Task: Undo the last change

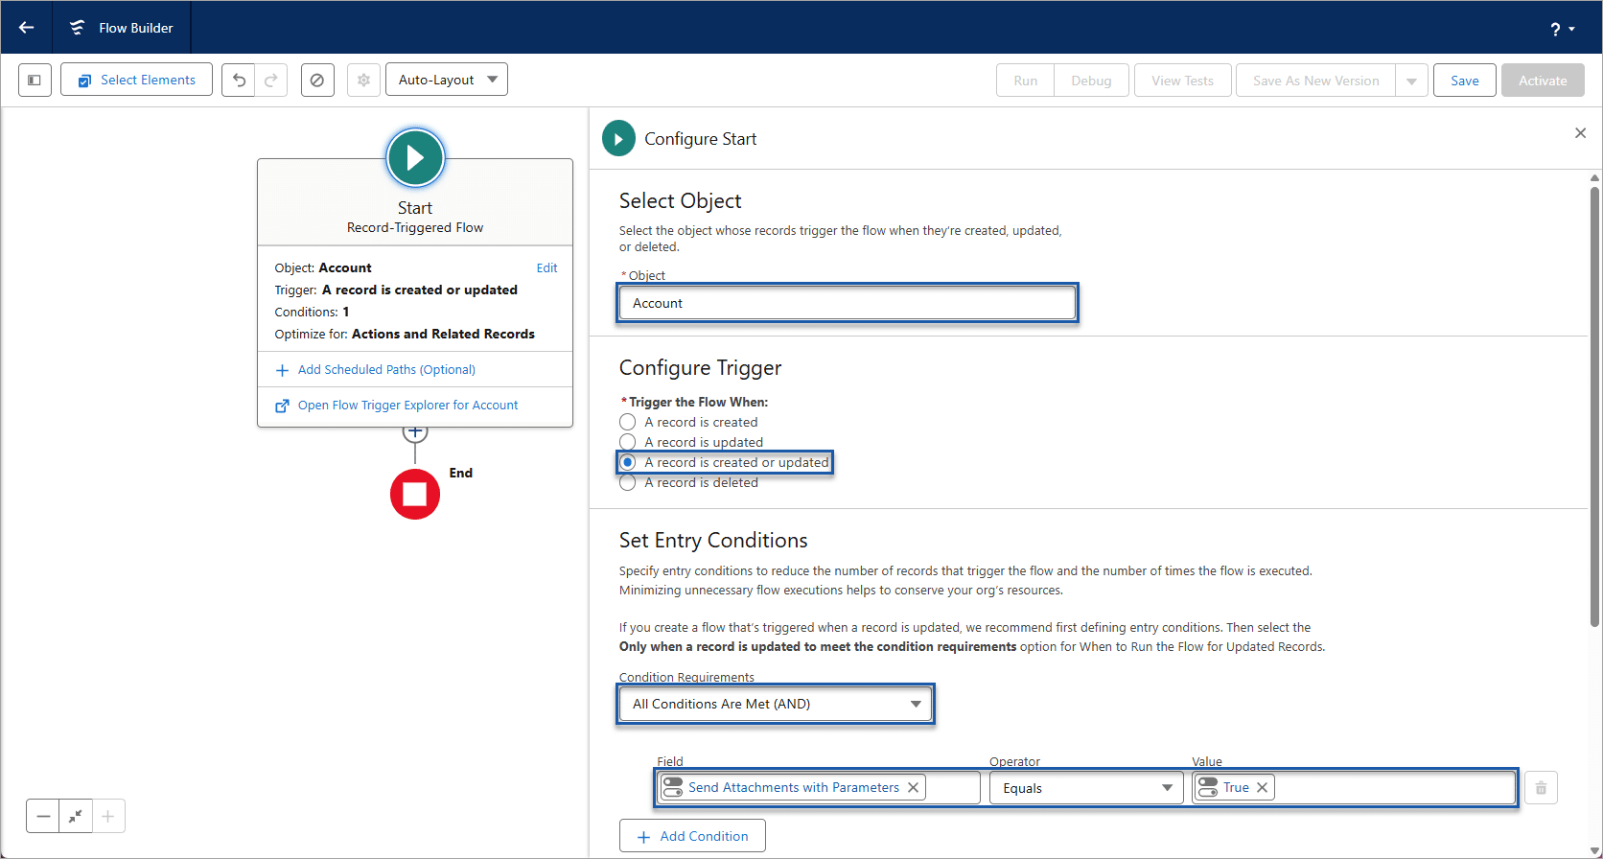Action: coord(239,81)
